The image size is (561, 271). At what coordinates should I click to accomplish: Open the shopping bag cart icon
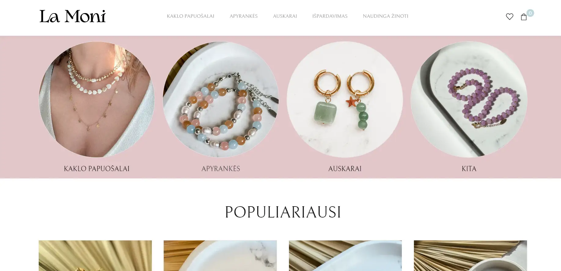(x=524, y=17)
